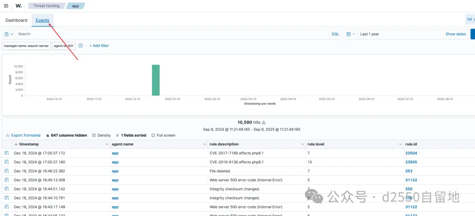
Task: Toggle the manager.name: wazuh-server filter
Action: coord(26,46)
